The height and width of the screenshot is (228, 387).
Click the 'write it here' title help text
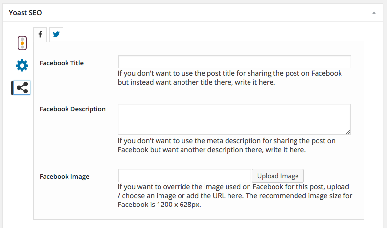tap(230, 78)
